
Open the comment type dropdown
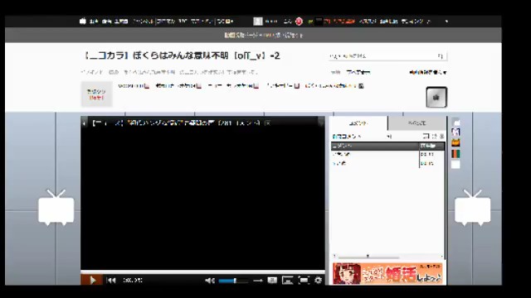point(362,137)
